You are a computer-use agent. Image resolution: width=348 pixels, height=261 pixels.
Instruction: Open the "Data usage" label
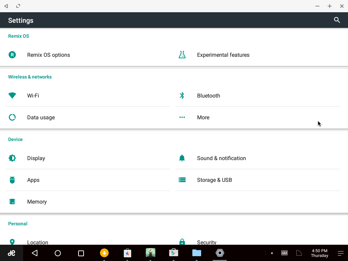click(41, 117)
